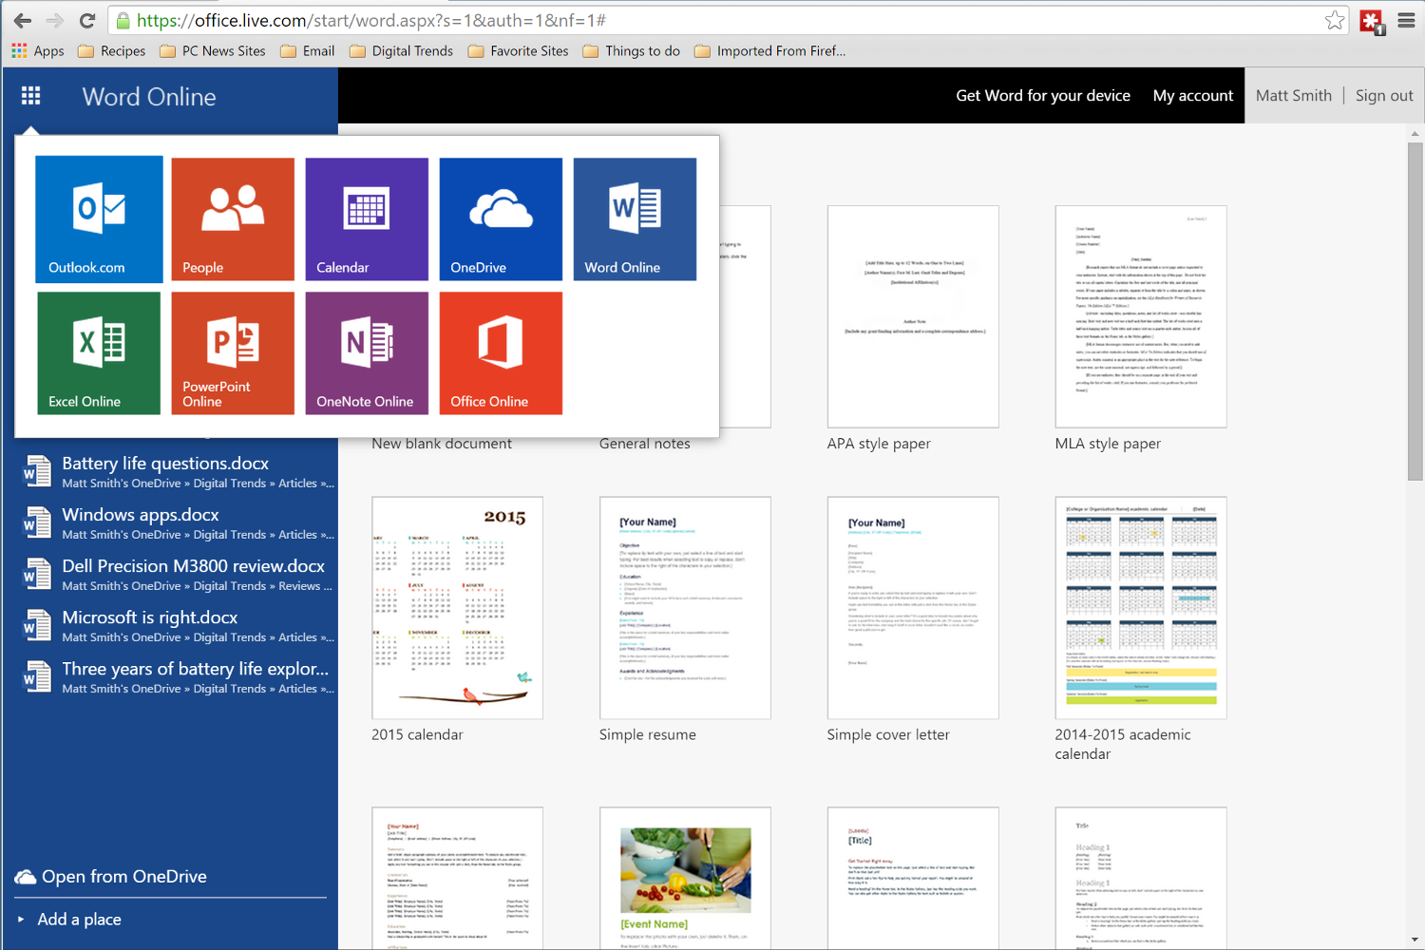Bookmark this page with the star icon
Image resolution: width=1425 pixels, height=950 pixels.
(x=1335, y=20)
